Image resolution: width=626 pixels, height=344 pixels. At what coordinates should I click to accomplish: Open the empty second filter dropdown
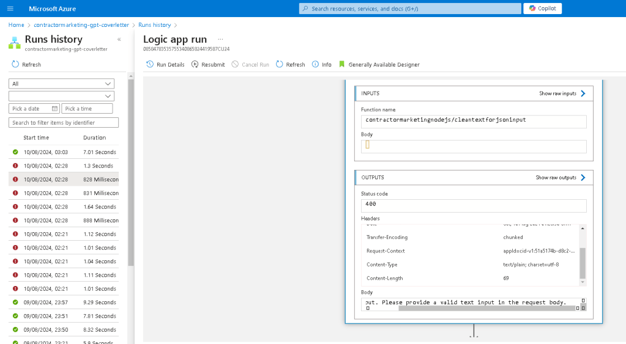point(61,96)
